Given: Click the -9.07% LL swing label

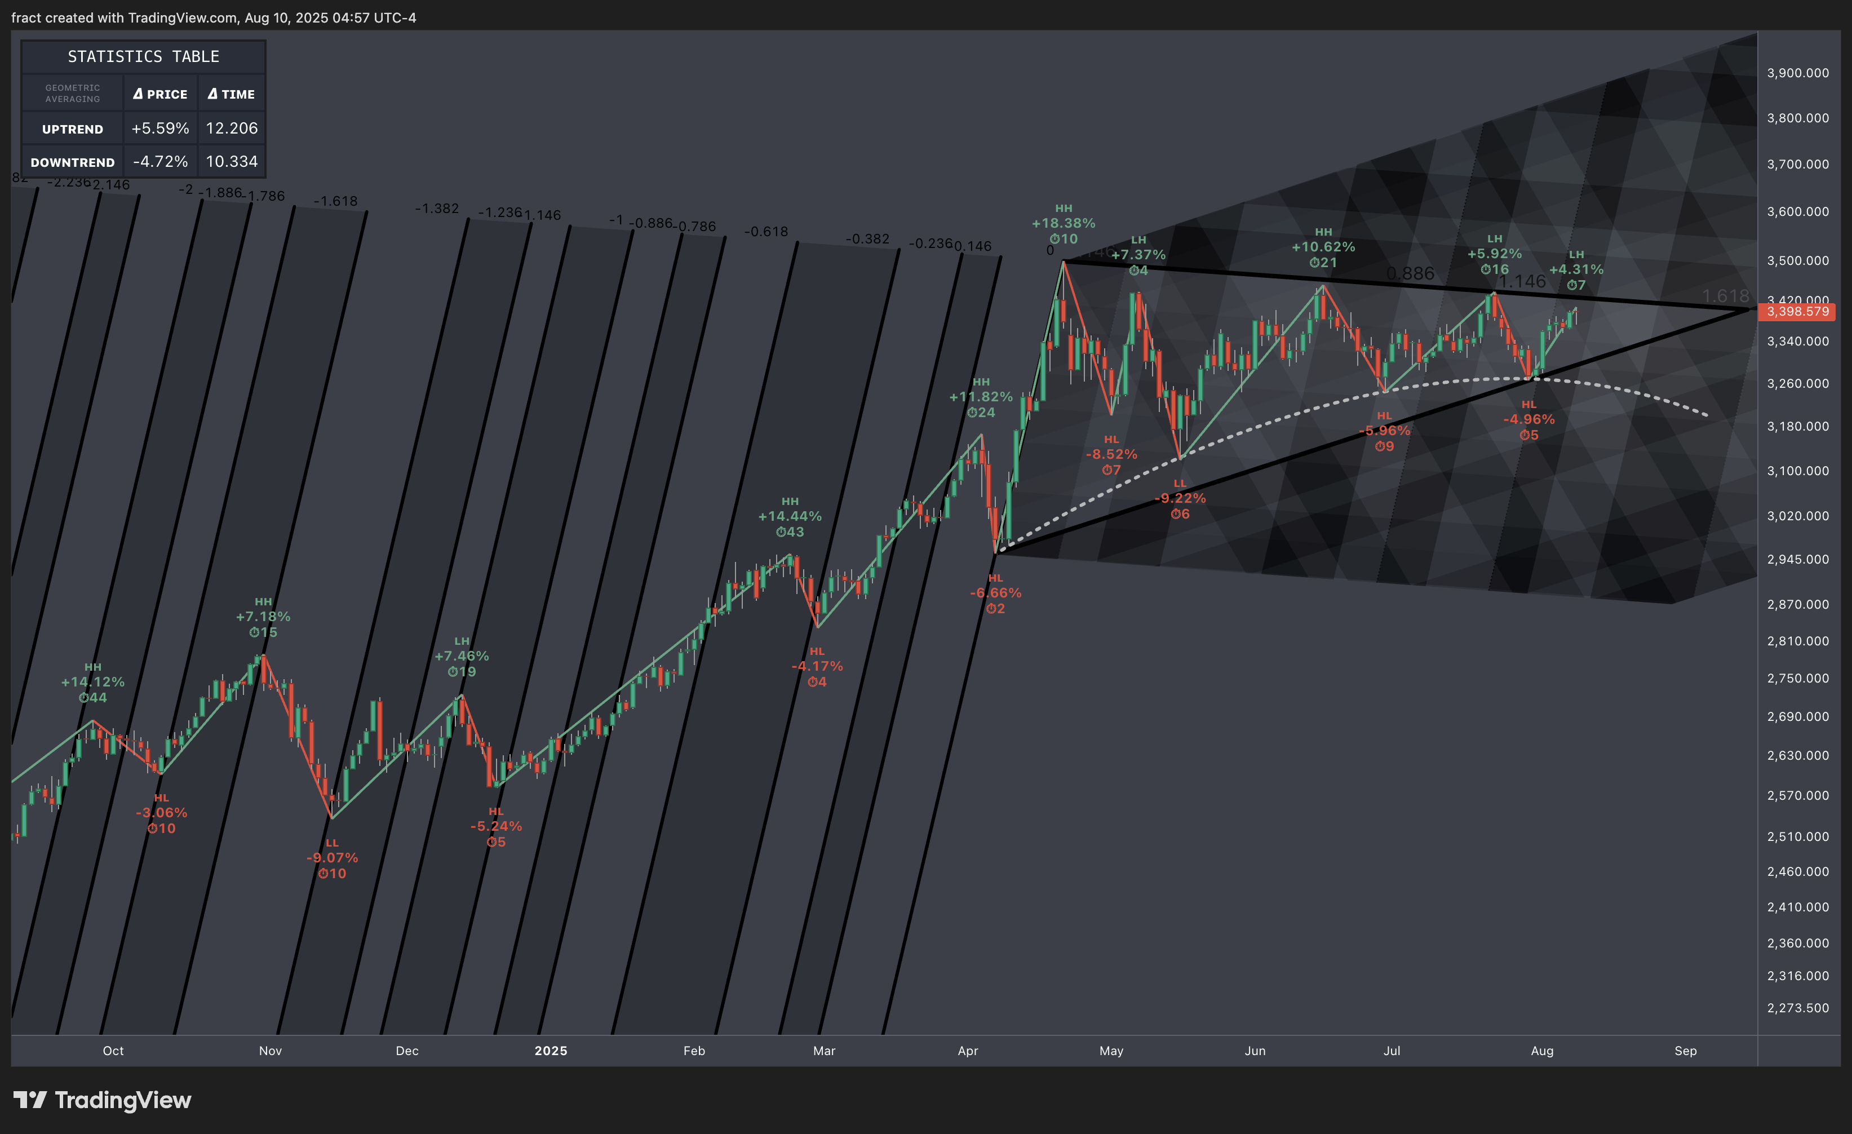Looking at the screenshot, I should (332, 858).
